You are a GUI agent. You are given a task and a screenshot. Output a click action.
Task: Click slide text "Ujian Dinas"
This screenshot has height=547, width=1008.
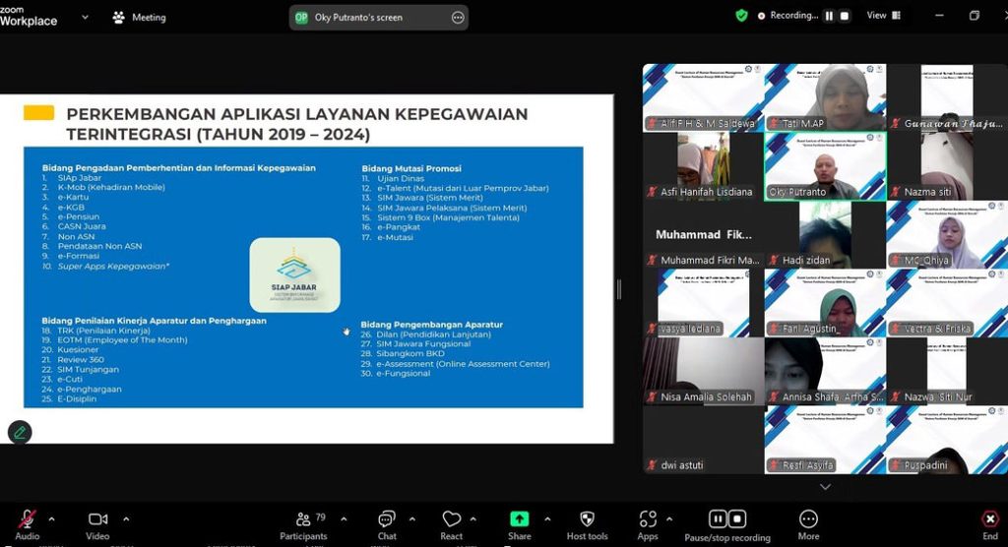pyautogui.click(x=401, y=178)
